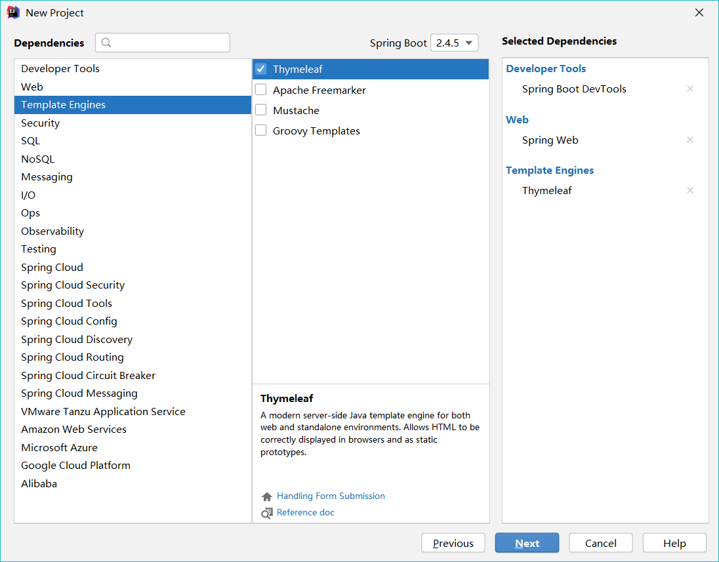Open the Spring Boot version dropdown
The width and height of the screenshot is (719, 562).
(455, 43)
